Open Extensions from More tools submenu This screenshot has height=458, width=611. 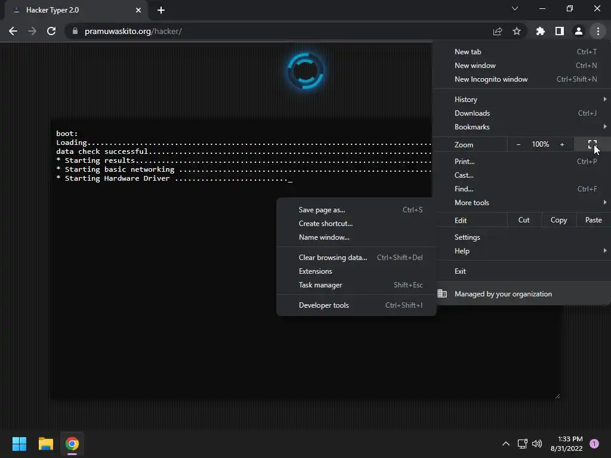point(357,271)
